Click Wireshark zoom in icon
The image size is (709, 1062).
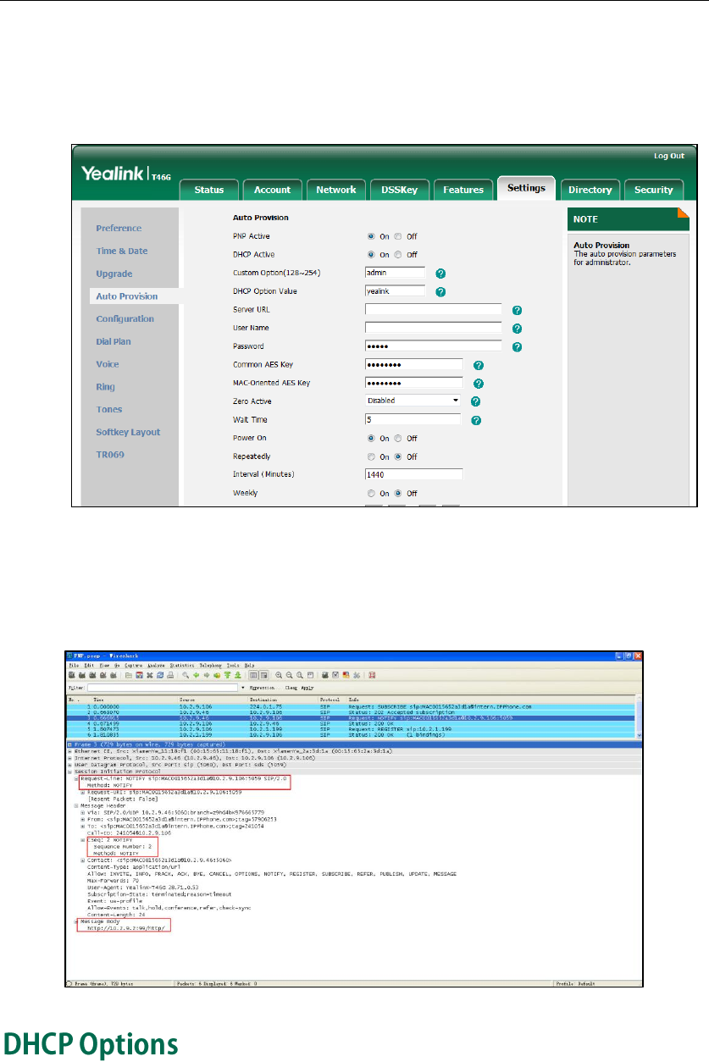(279, 675)
